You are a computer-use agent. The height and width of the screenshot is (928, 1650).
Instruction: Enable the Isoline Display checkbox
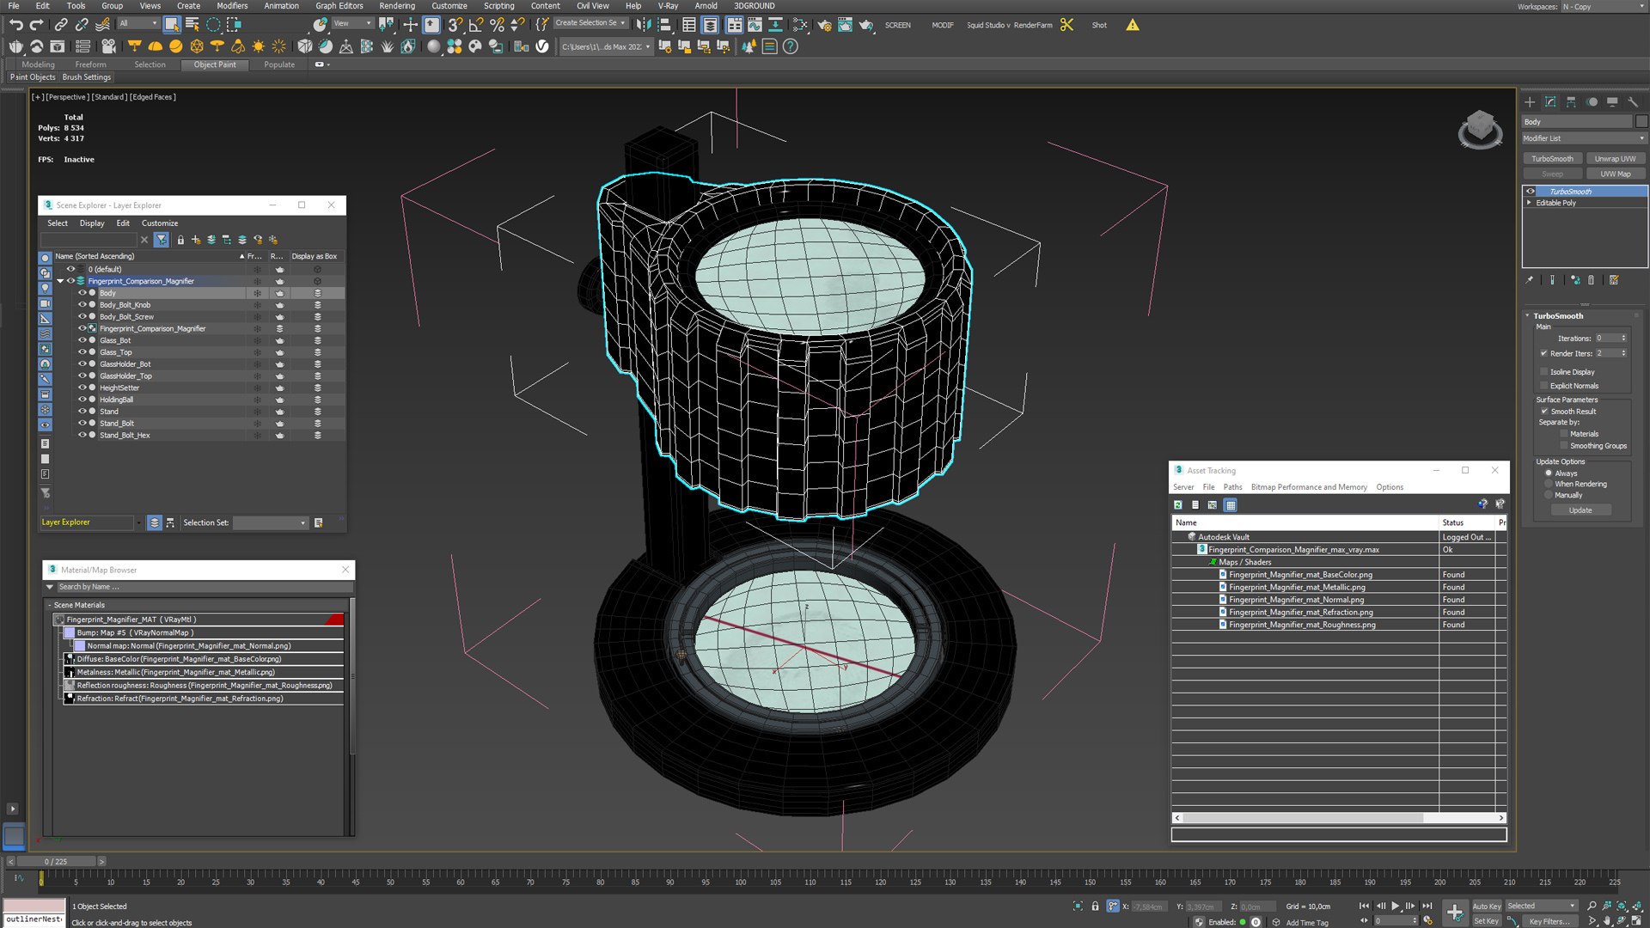click(x=1544, y=372)
